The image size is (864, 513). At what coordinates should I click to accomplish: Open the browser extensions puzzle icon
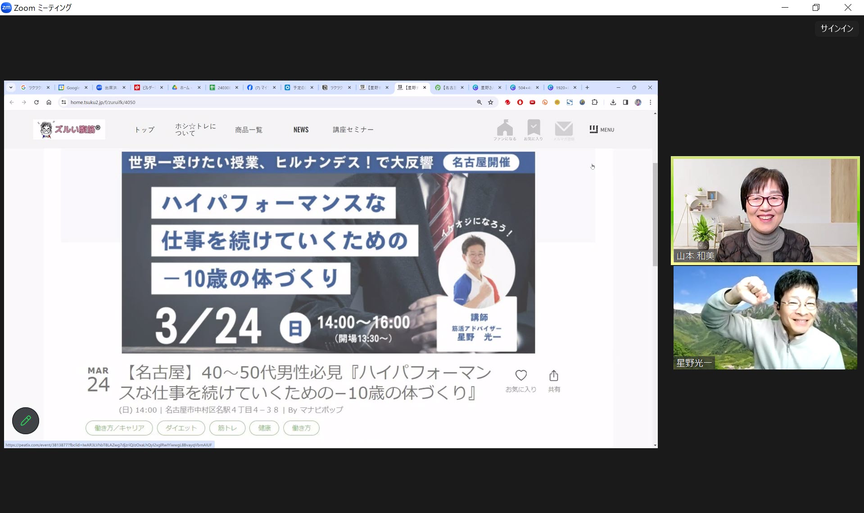[595, 103]
